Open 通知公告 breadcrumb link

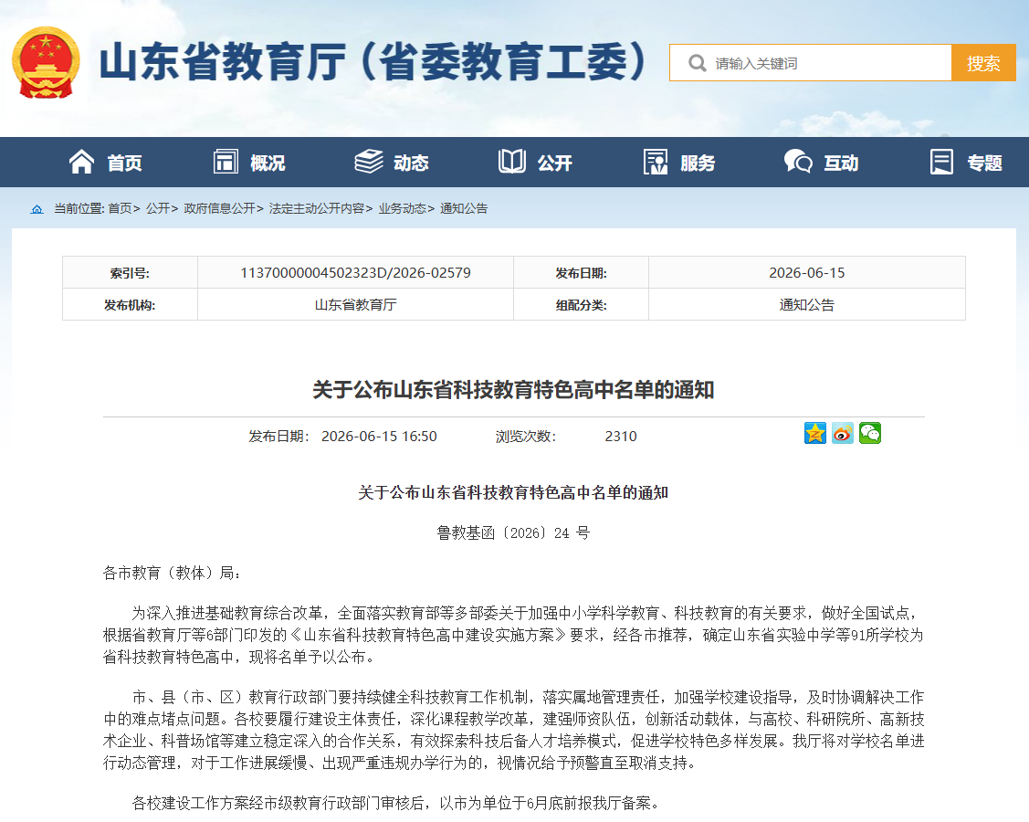click(464, 209)
